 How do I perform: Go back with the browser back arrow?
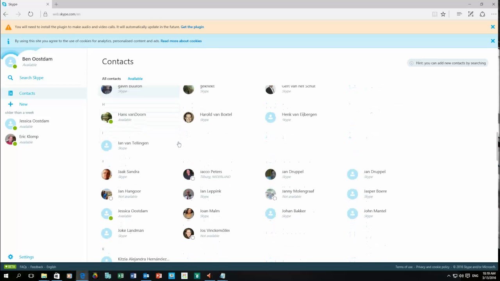pyautogui.click(x=6, y=14)
